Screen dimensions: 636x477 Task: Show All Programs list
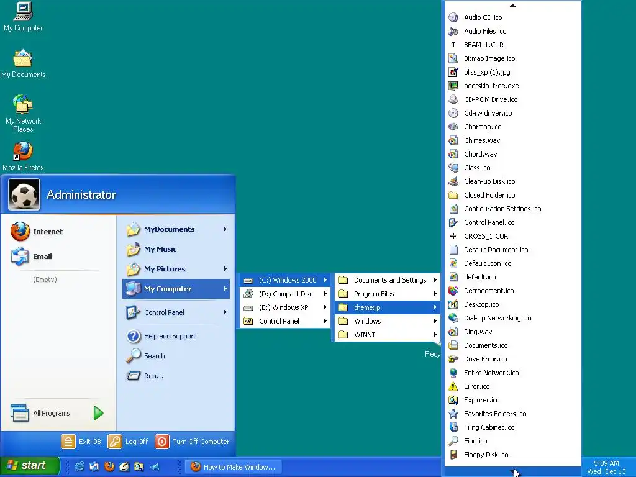point(57,413)
